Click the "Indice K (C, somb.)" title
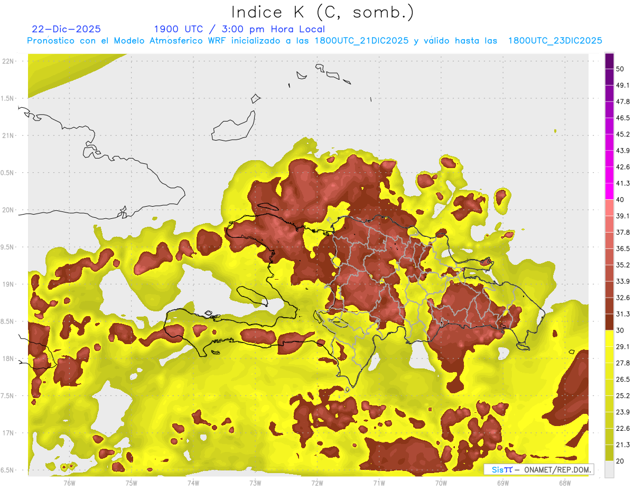The height and width of the screenshot is (490, 634). click(x=322, y=12)
